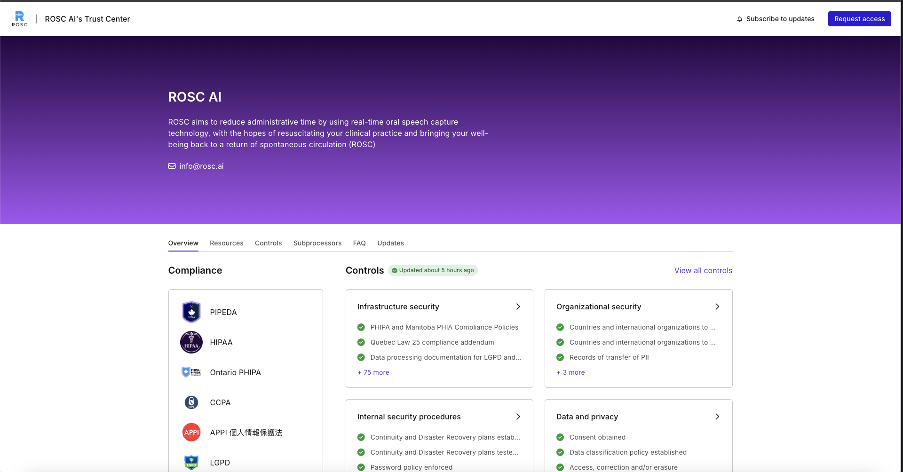Viewport: 903px width, 472px height.
Task: Switch to the Subprocessors tab
Action: coord(317,243)
